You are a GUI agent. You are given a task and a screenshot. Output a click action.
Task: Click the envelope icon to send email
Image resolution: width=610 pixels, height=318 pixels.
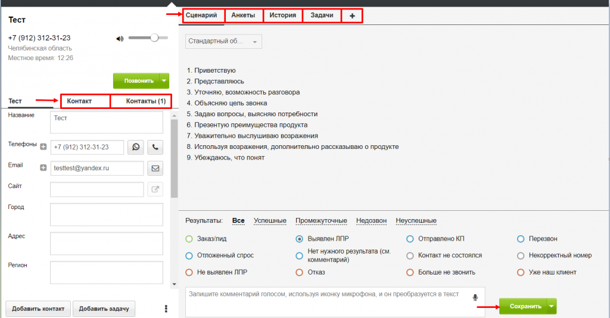tap(155, 169)
